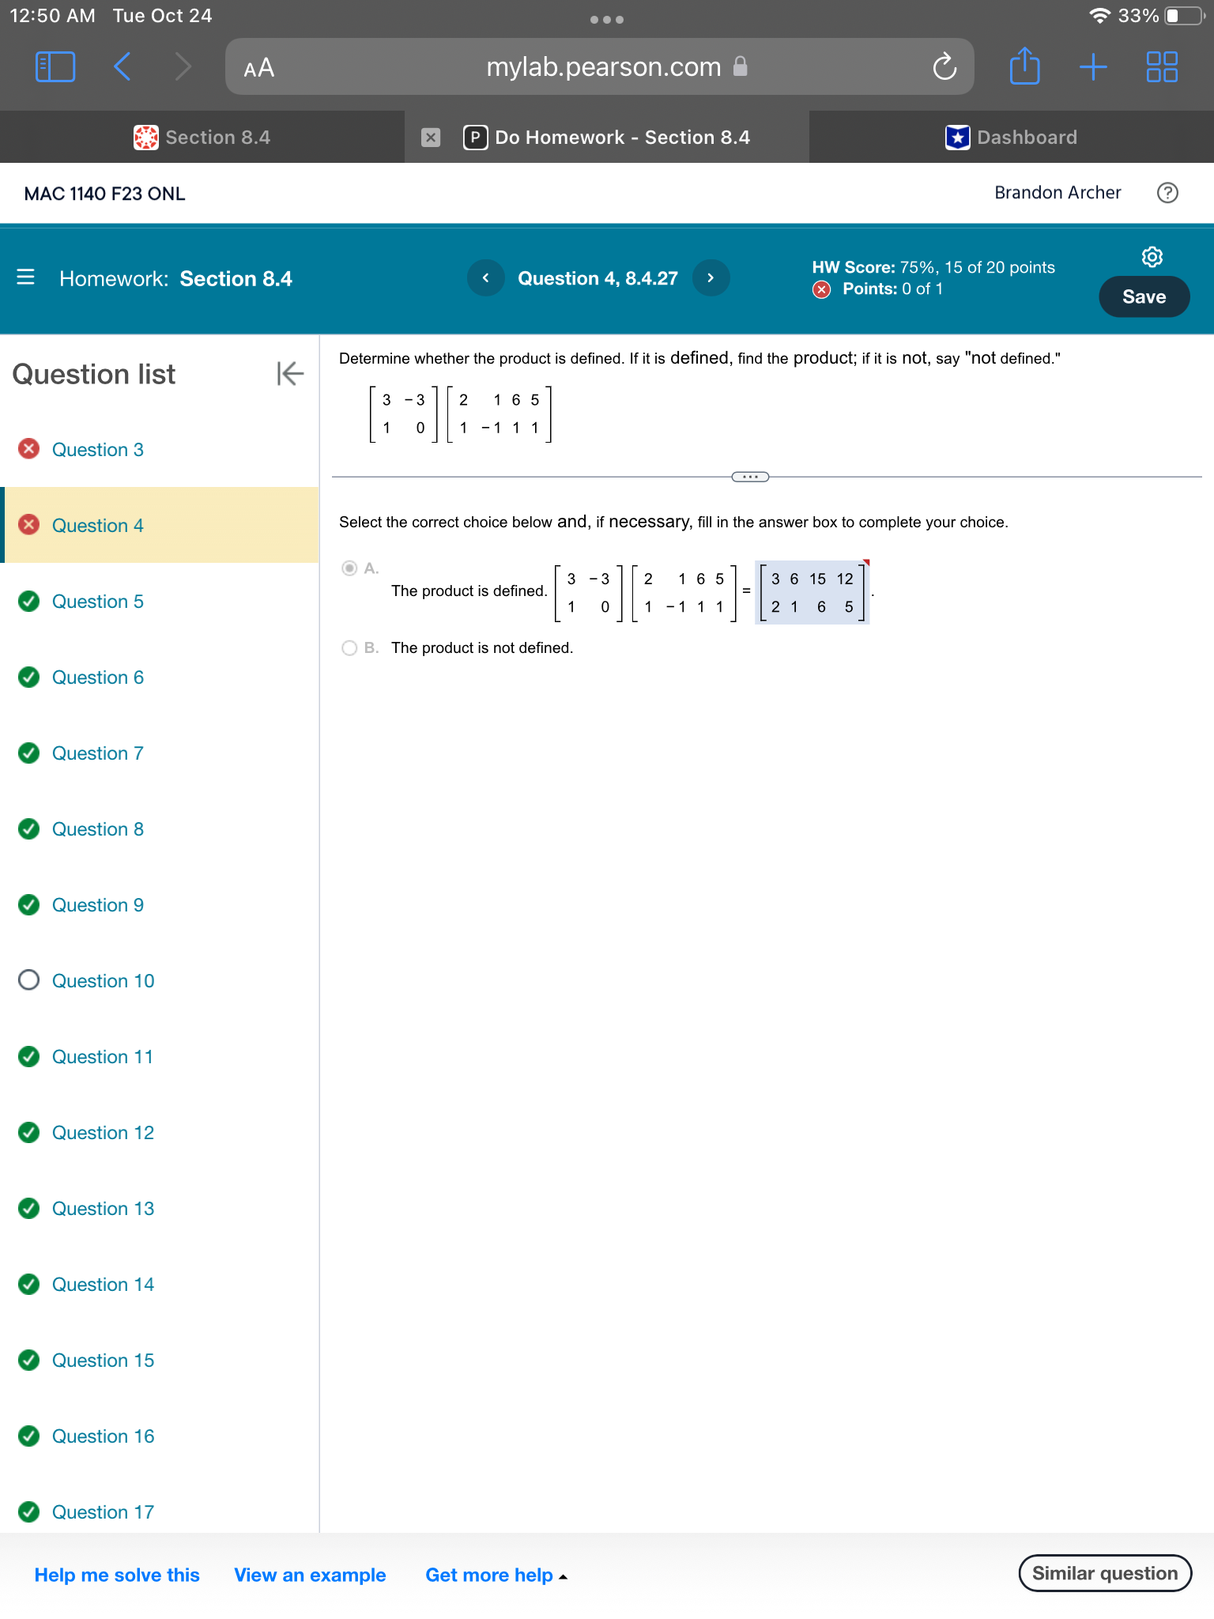
Task: Tap the three-dot multitasking indicator
Action: tap(607, 20)
